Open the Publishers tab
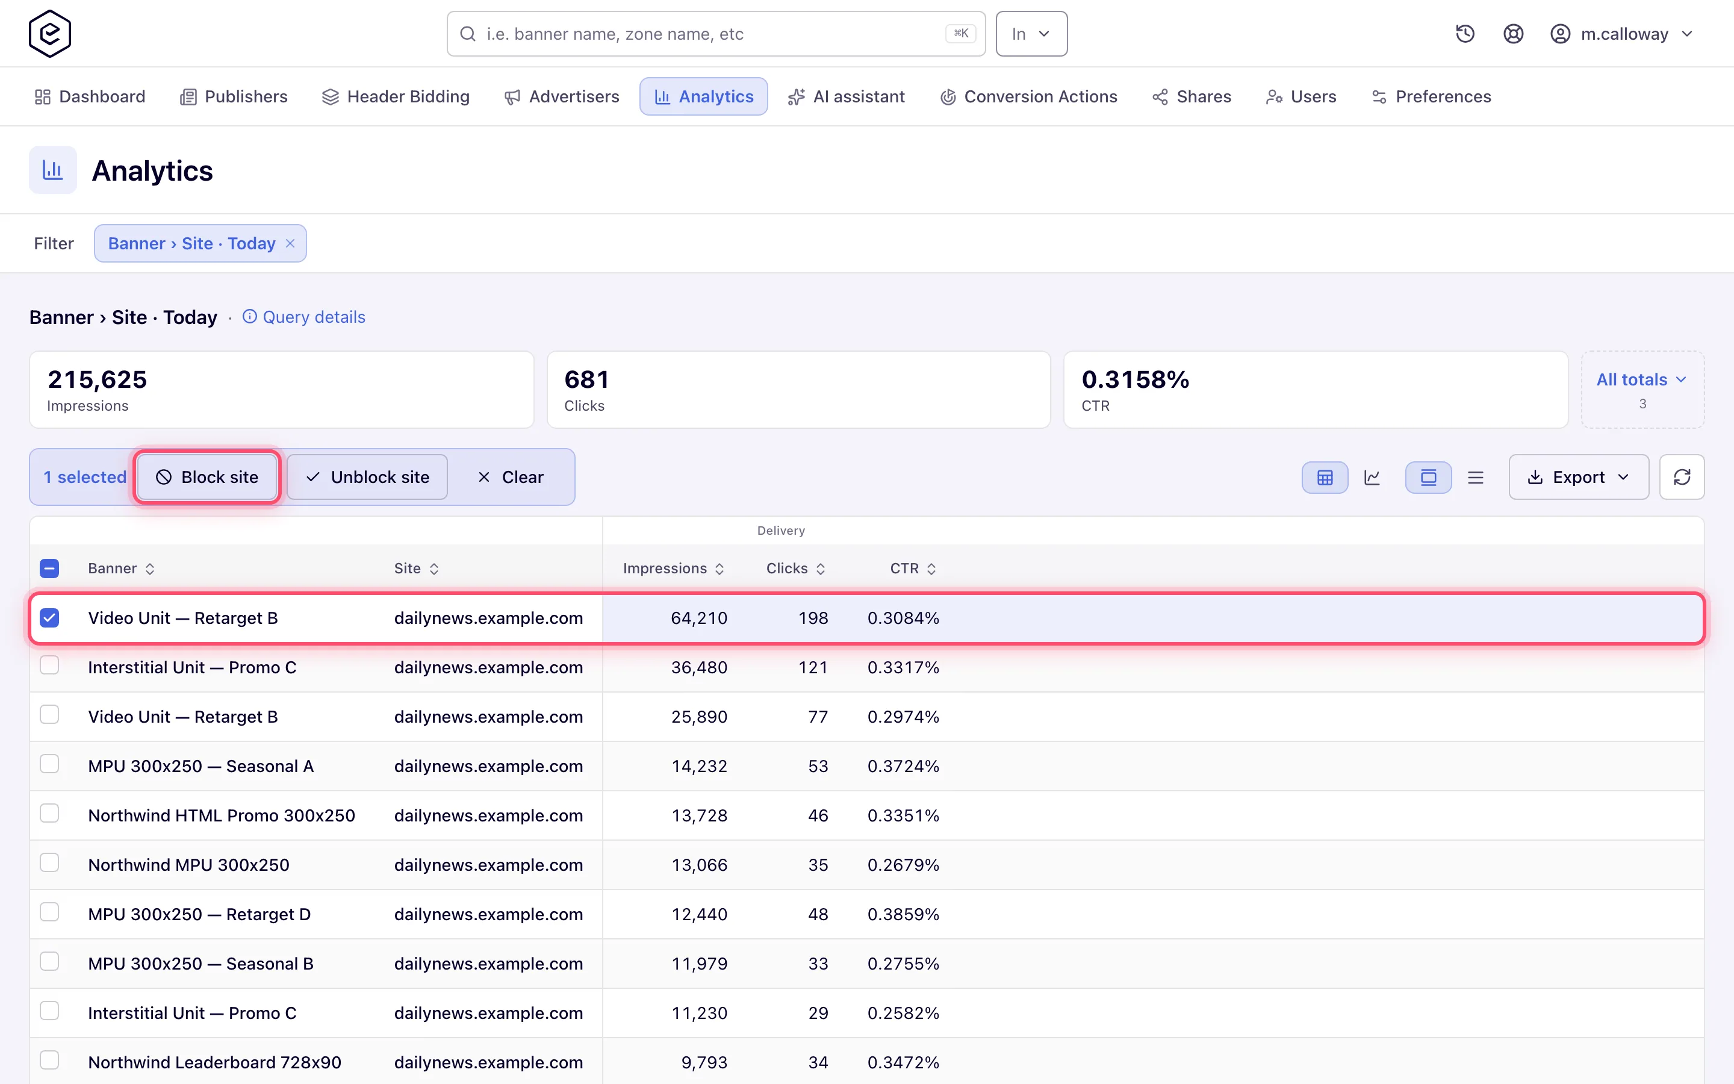Image resolution: width=1734 pixels, height=1084 pixels. pyautogui.click(x=234, y=97)
